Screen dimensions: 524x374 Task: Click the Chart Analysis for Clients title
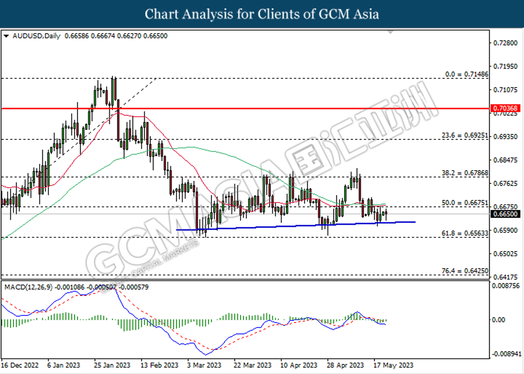[x=262, y=14]
